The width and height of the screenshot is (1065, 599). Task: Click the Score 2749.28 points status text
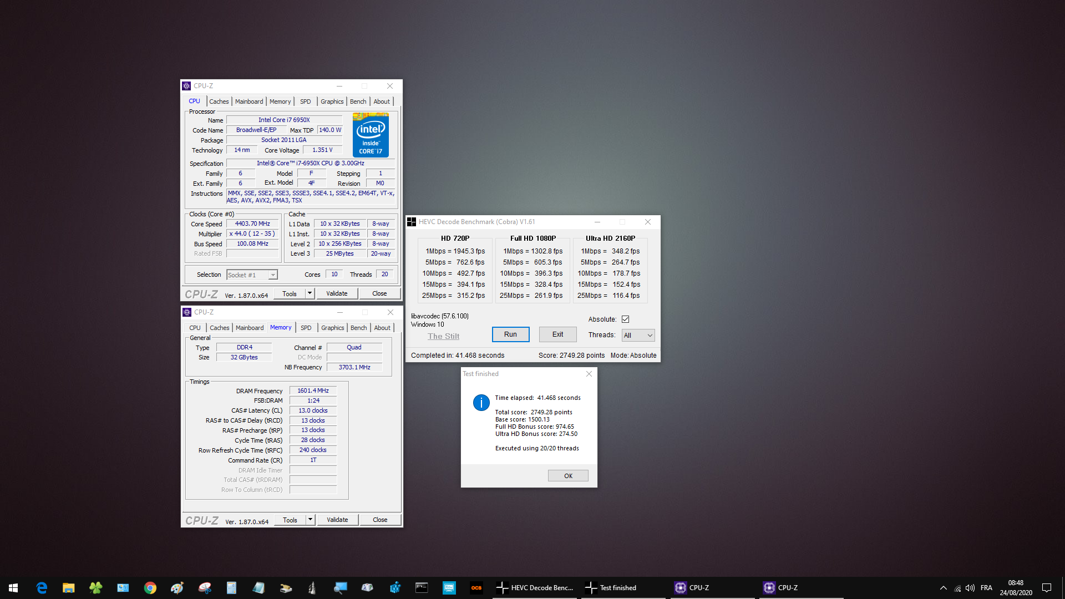571,356
